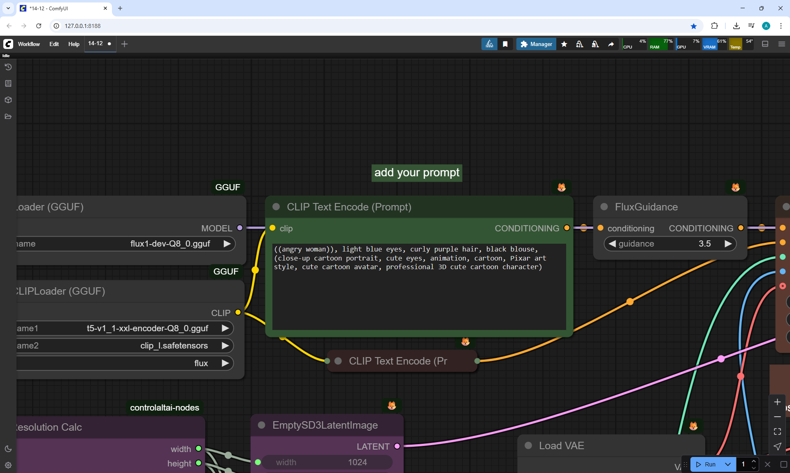Click the star icon next to Manager

point(564,44)
